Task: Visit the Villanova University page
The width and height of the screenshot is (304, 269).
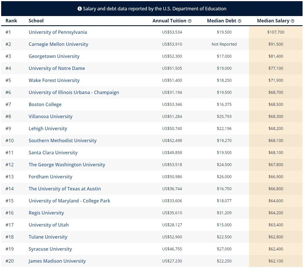Action: click(50, 116)
